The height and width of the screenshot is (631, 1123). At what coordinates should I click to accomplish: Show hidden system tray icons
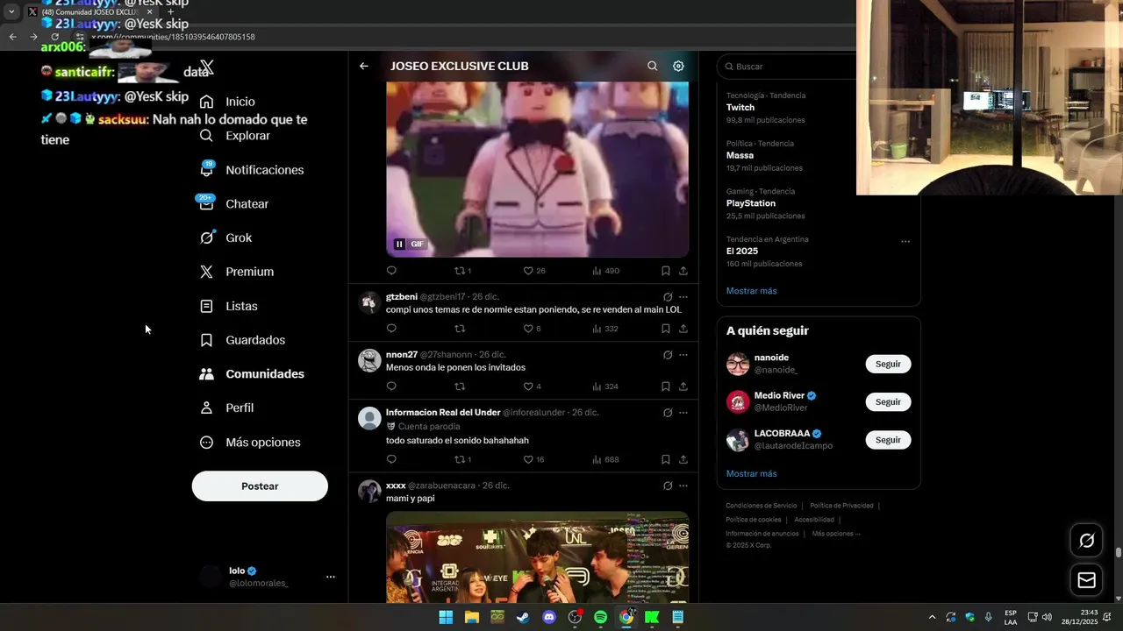pyautogui.click(x=932, y=617)
